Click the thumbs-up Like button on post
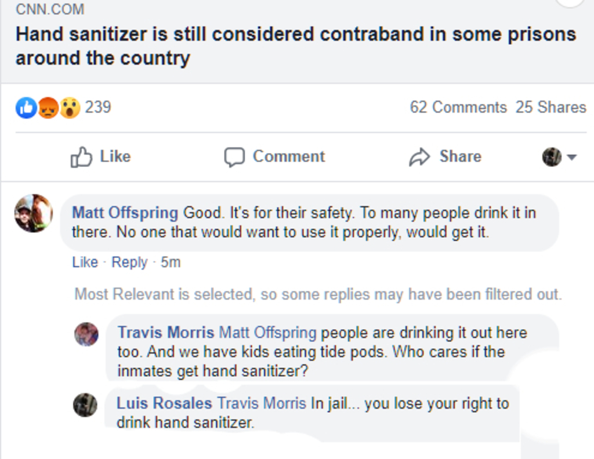 click(100, 156)
